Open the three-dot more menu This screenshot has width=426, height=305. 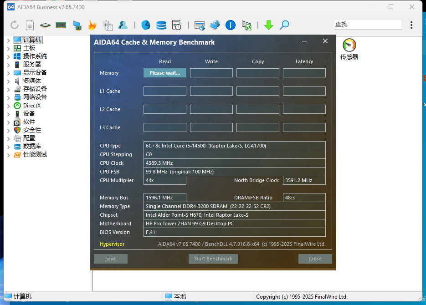[411, 25]
